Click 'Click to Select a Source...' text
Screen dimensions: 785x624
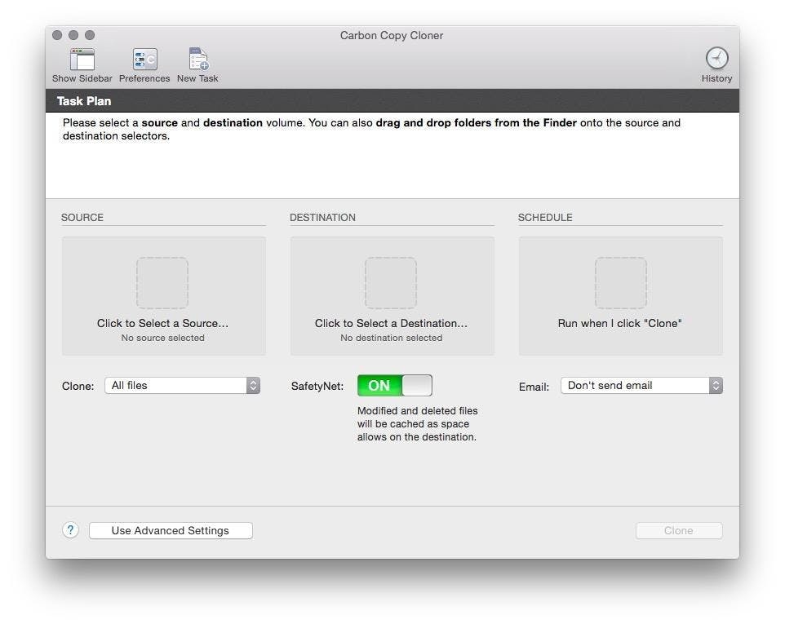[162, 323]
